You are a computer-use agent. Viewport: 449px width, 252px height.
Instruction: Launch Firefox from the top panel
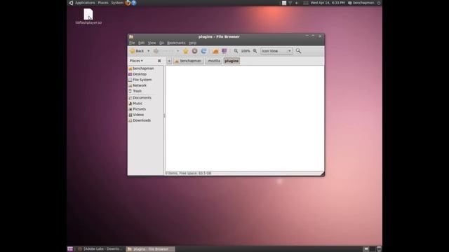(x=128, y=3)
